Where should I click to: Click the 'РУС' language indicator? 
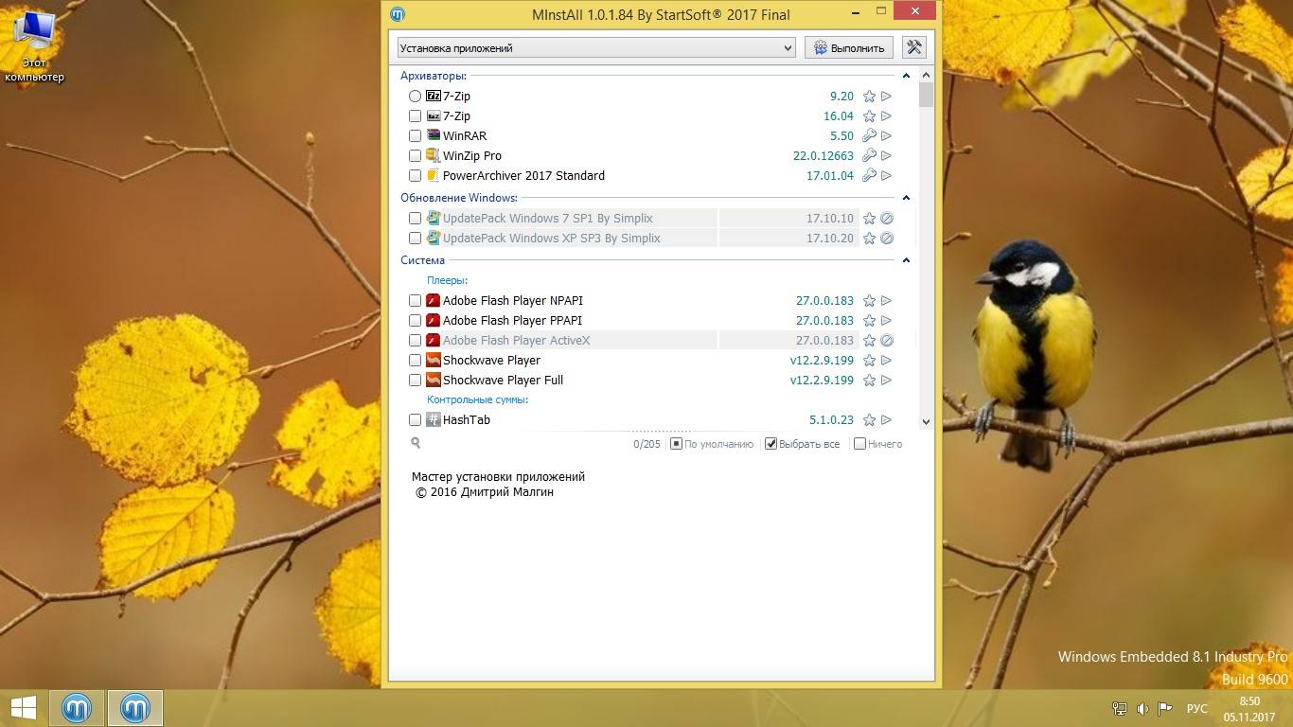(1196, 709)
